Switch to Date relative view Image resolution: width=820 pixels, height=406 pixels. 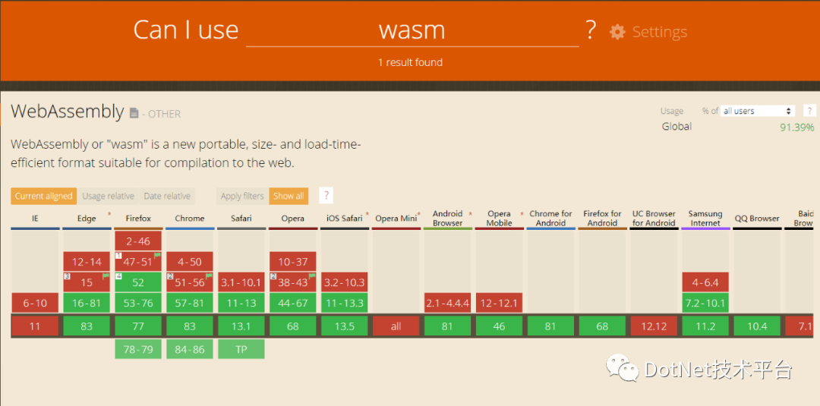[x=167, y=196]
